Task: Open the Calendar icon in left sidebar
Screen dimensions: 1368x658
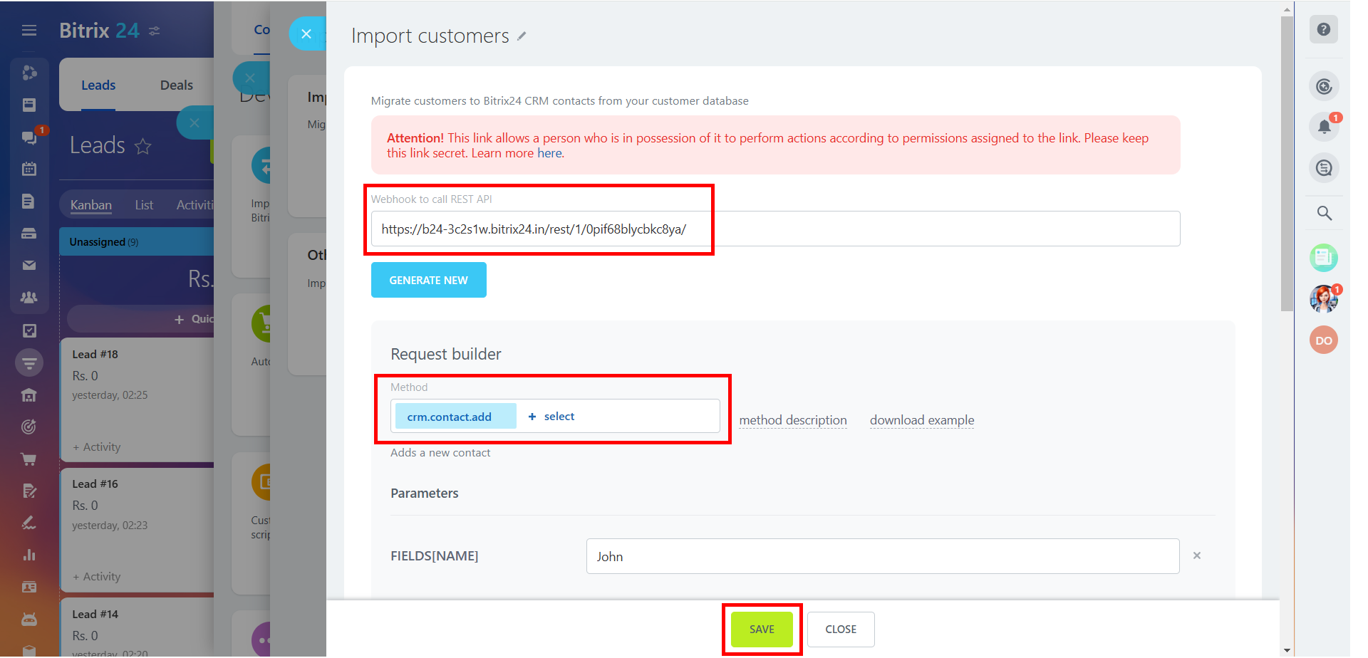Action: (29, 169)
